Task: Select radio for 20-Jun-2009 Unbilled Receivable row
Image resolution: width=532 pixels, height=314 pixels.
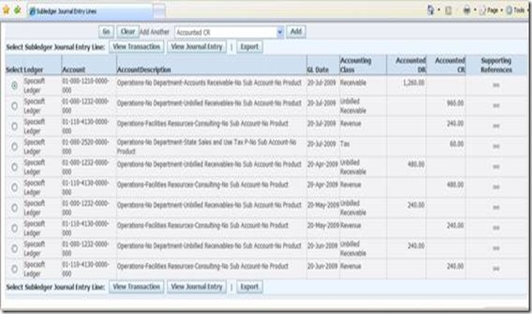Action: tap(14, 249)
